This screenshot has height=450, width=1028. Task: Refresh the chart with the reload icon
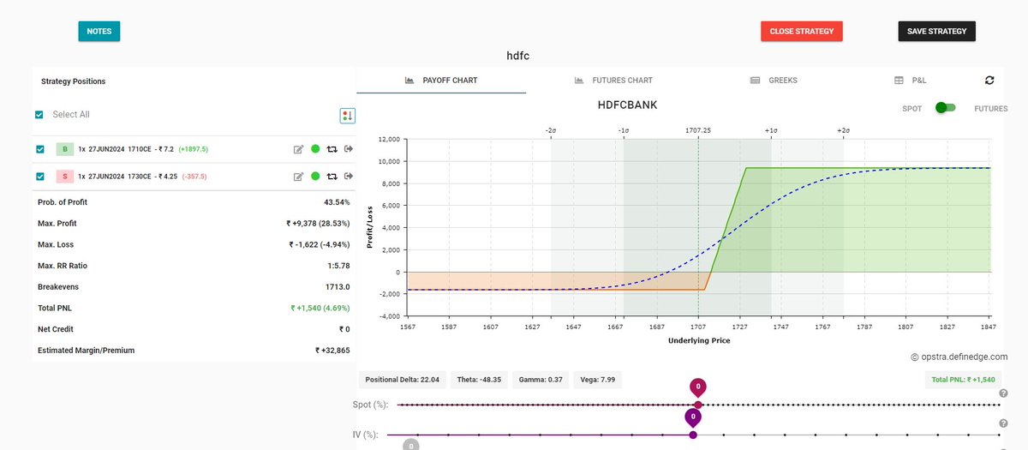coord(989,80)
